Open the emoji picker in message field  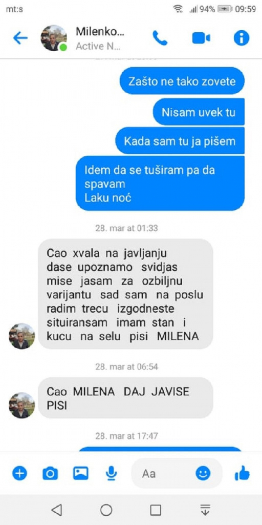[x=203, y=473]
